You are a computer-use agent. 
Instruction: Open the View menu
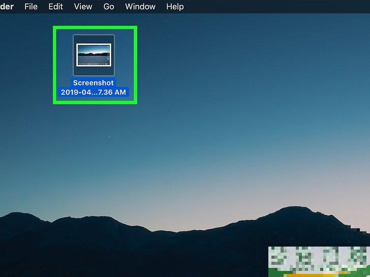coord(83,7)
